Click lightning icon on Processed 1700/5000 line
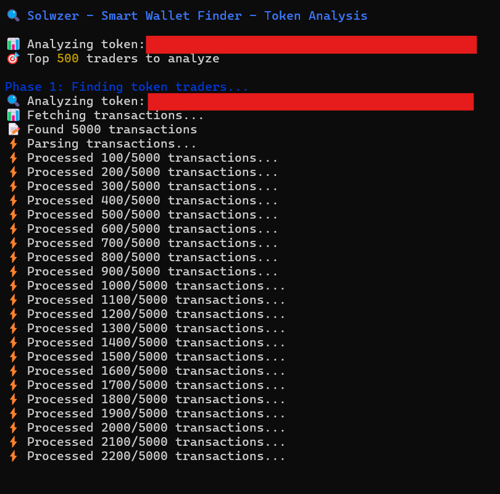The width and height of the screenshot is (500, 494). click(13, 385)
